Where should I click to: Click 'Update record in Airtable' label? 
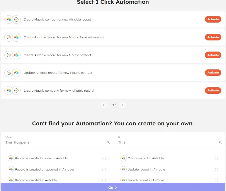146,169
